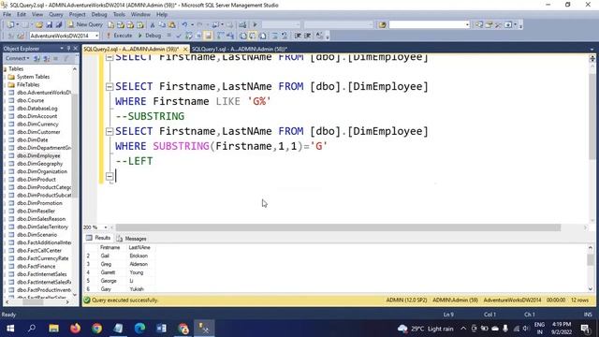599x337 pixels.
Task: Click the Find in Files icon by search box
Action: pos(382,25)
